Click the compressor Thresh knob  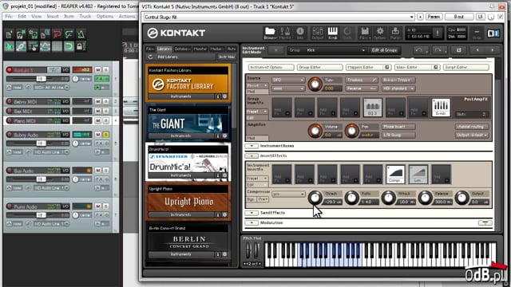tap(315, 198)
